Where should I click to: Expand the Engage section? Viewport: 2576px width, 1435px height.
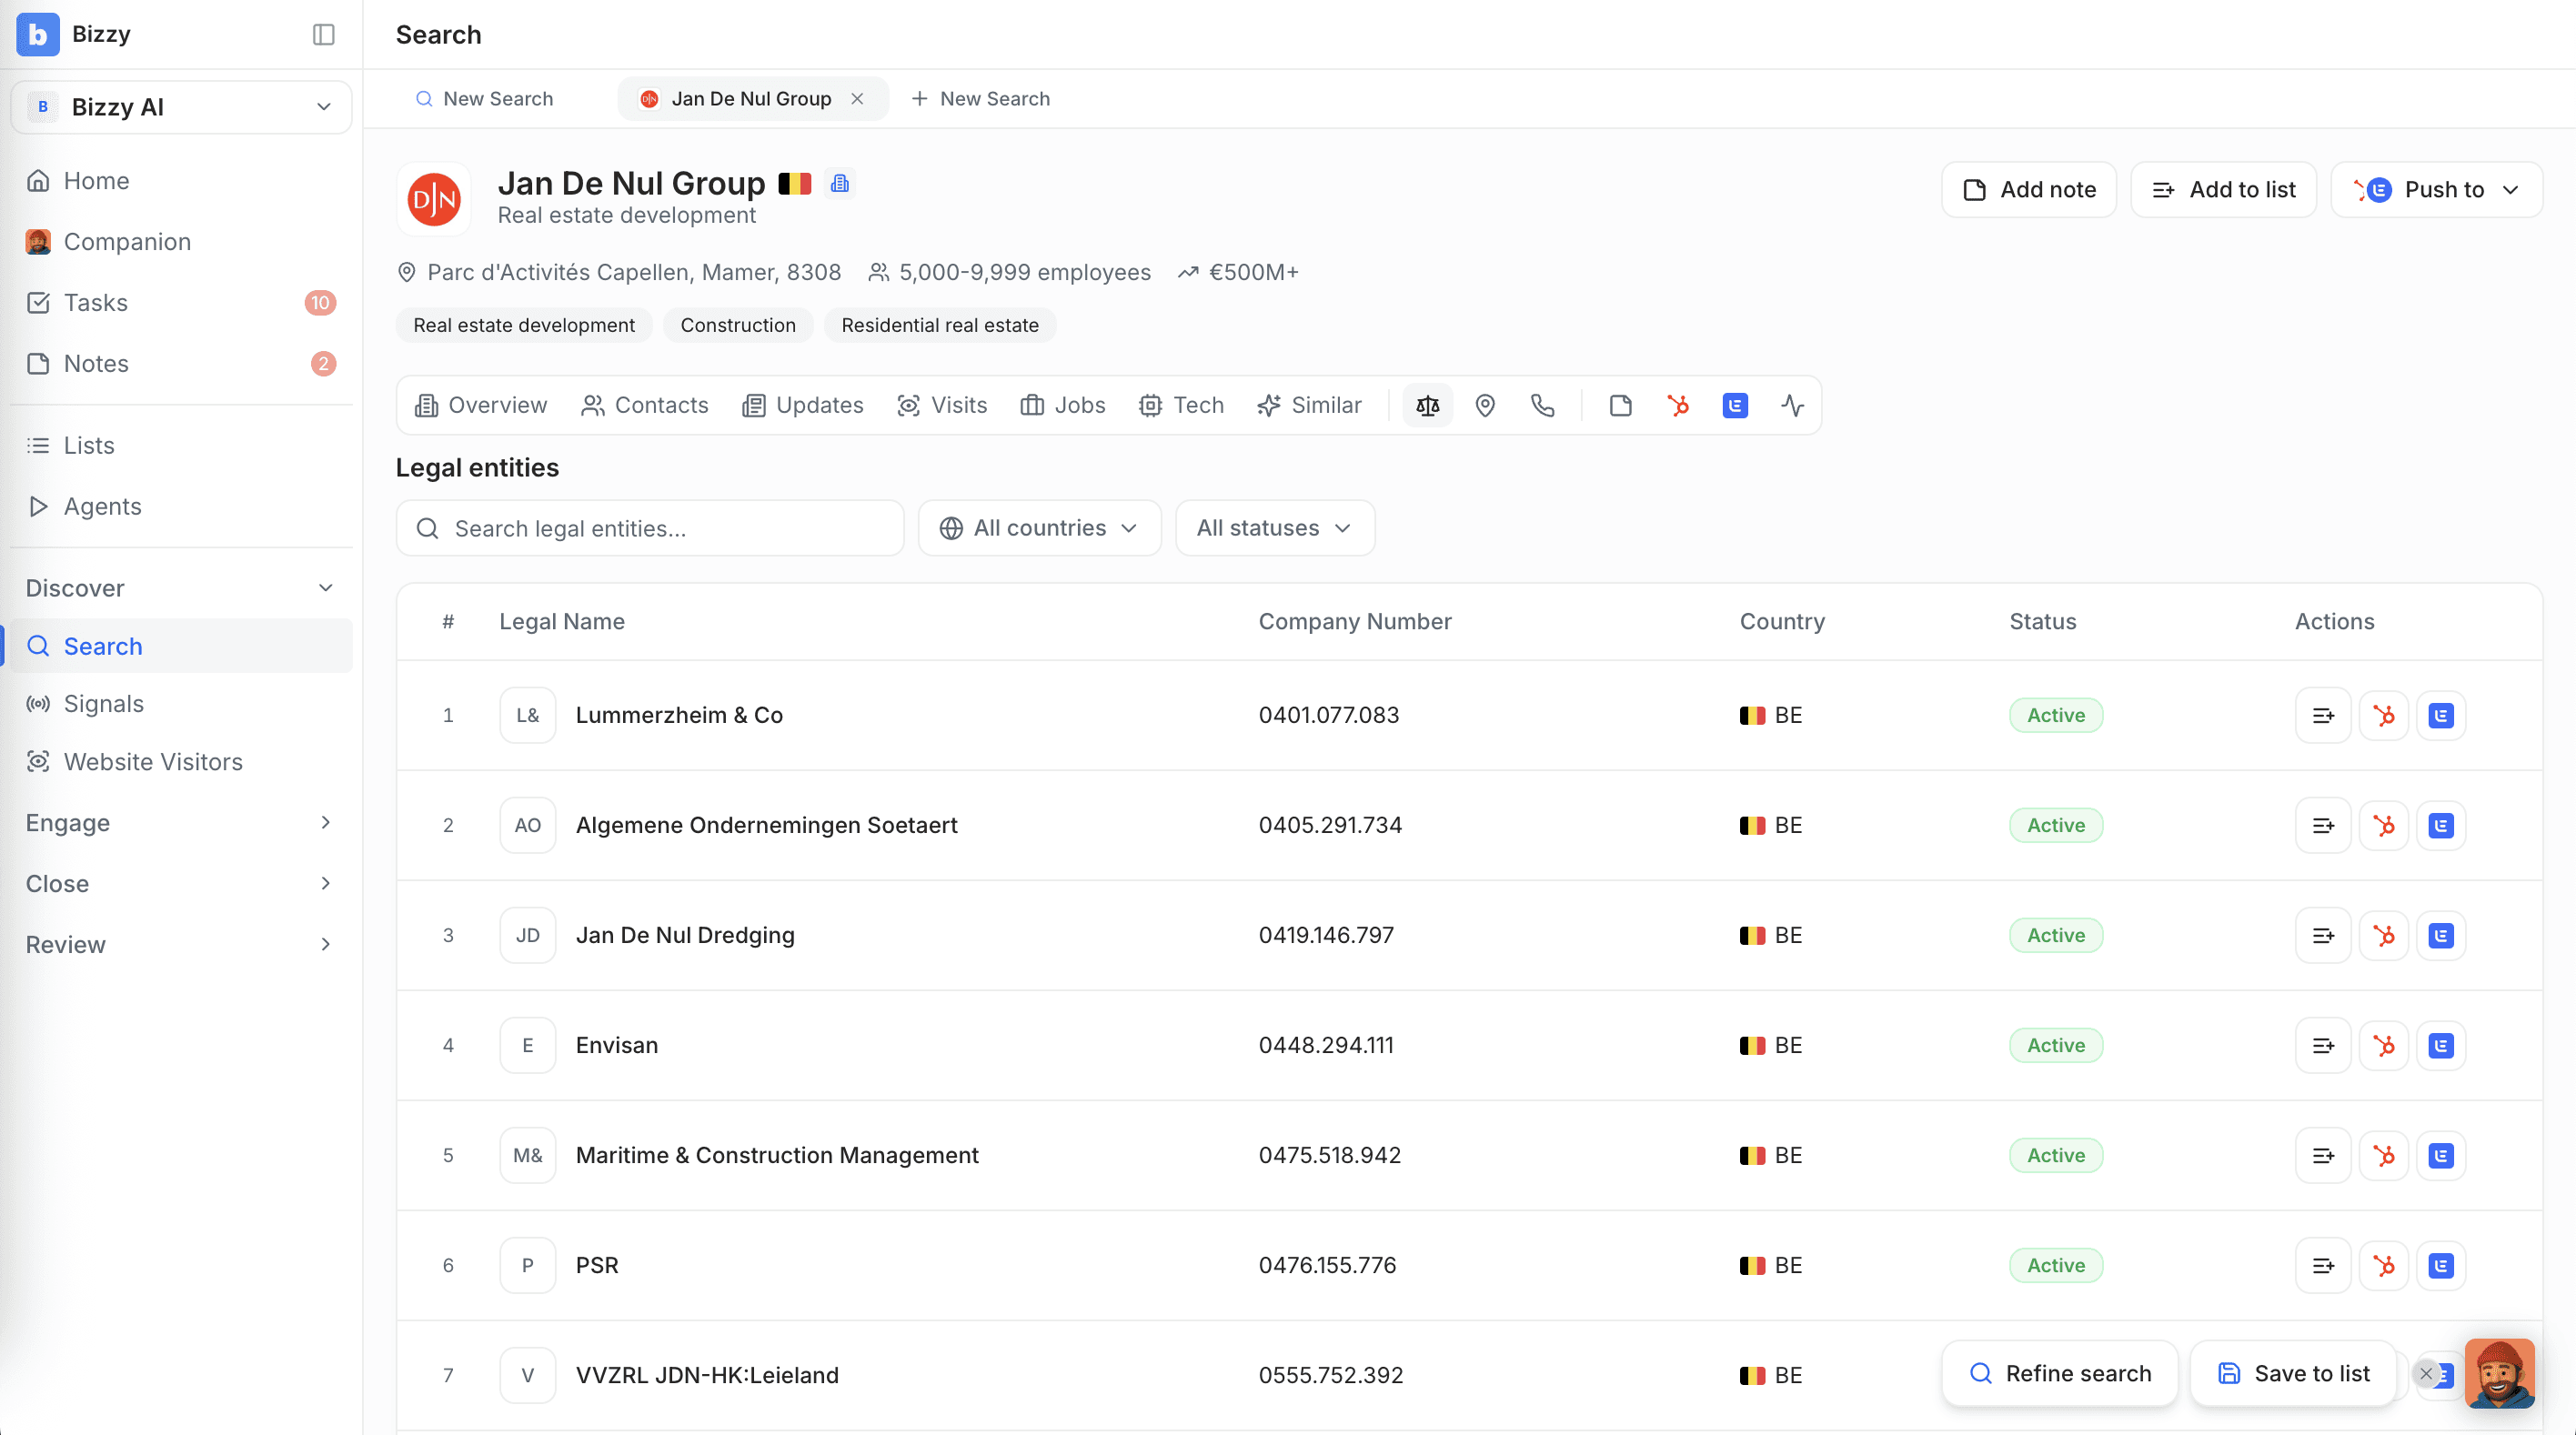[x=181, y=822]
